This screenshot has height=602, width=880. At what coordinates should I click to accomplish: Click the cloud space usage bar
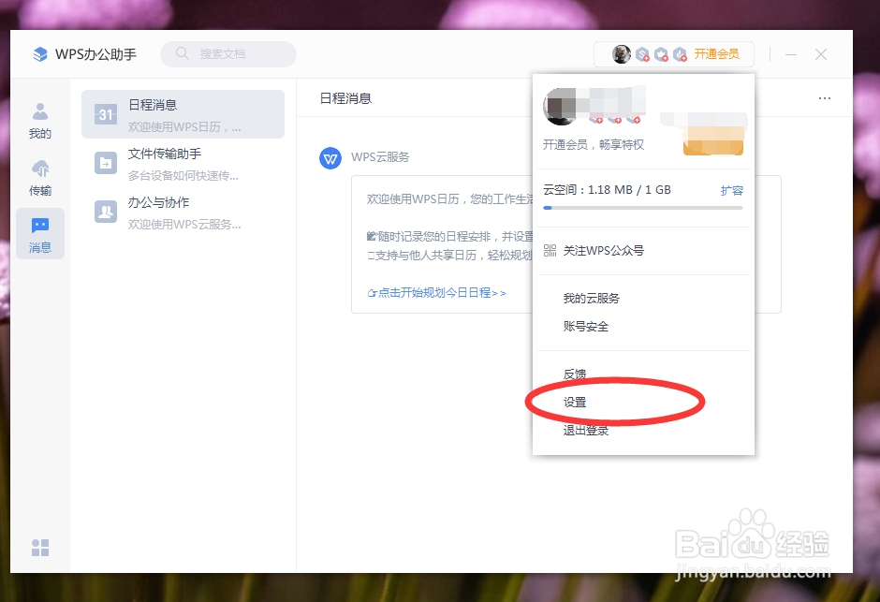click(642, 208)
